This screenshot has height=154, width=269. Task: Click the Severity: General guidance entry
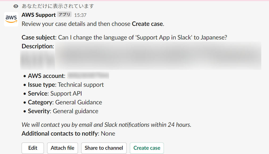(x=63, y=111)
